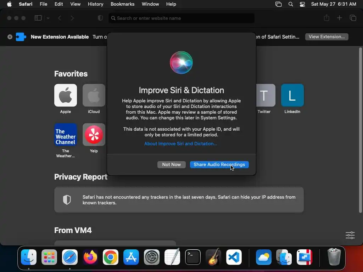Click the Safari page vertical scrollbar

click(360, 130)
